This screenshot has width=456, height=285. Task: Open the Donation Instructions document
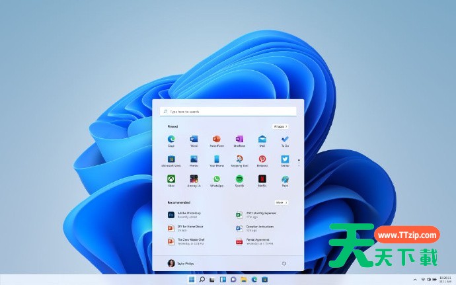254,228
